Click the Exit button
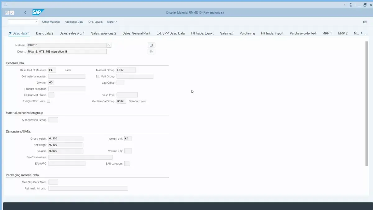The width and height of the screenshot is (373, 210). click(x=365, y=22)
